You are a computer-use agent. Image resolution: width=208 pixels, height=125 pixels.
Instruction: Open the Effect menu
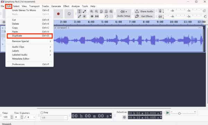(x=66, y=6)
